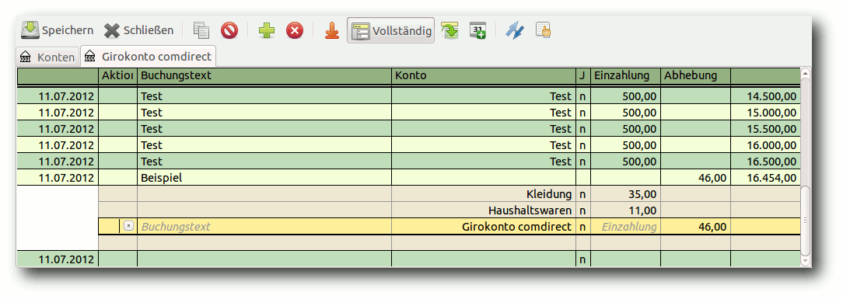Screen dimensions: 843x299
Task: Open the calendar schedule transaction icon
Action: tap(477, 30)
